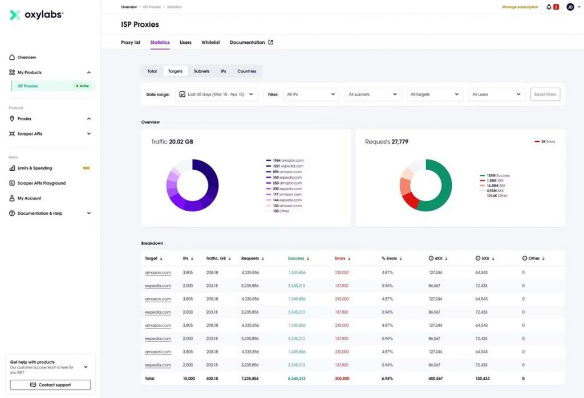Expand the Get help with products chevron
This screenshot has height=398, width=584.
(86, 367)
